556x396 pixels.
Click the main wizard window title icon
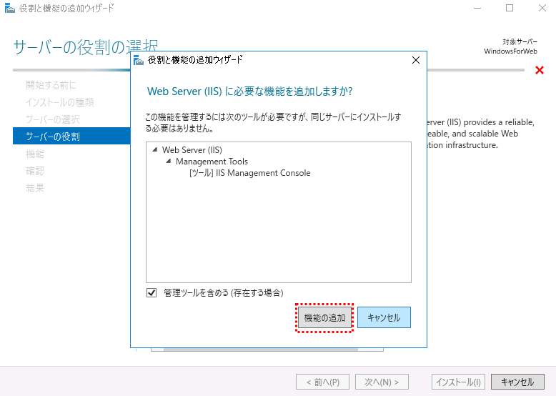click(10, 8)
